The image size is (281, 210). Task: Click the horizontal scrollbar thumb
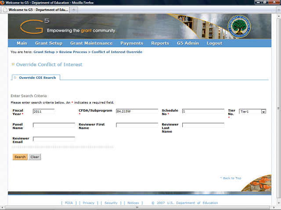tap(137, 207)
